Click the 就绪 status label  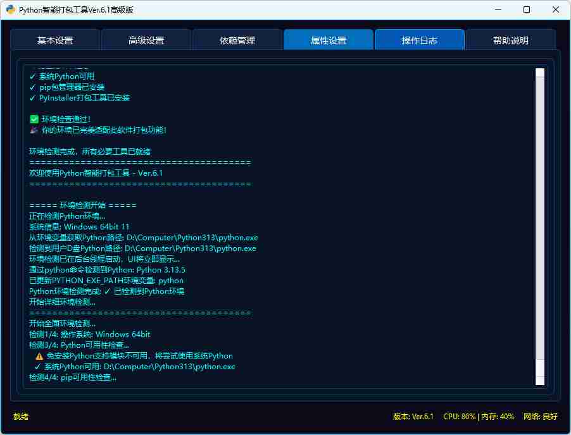click(20, 417)
